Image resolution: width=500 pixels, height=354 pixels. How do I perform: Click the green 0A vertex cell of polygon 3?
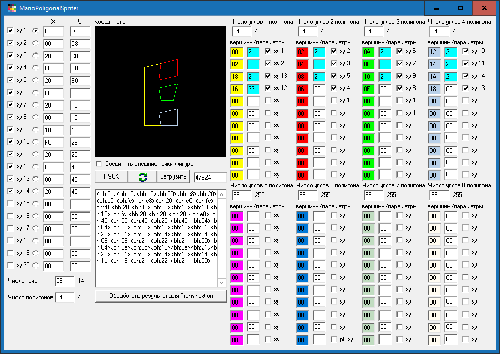point(368,51)
